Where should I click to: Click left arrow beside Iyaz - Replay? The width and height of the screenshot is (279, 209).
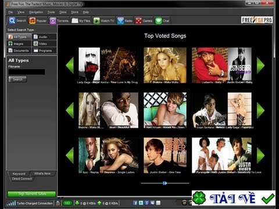[x=70, y=155]
